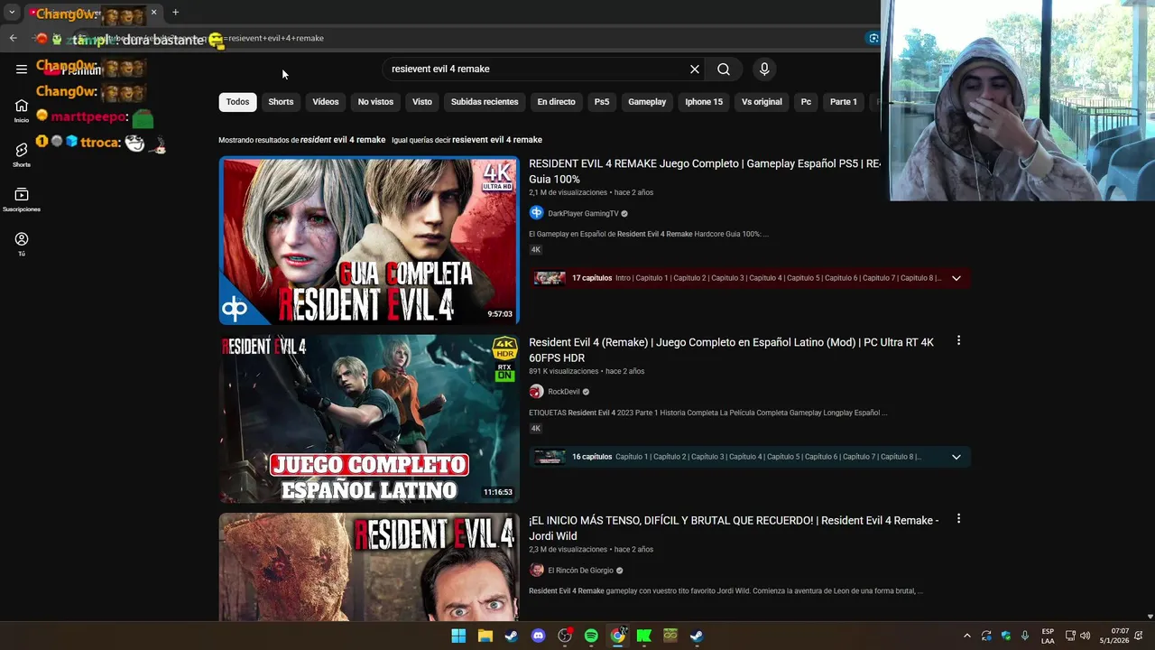Play Juego Completo Español Latino thumbnail

(x=369, y=419)
